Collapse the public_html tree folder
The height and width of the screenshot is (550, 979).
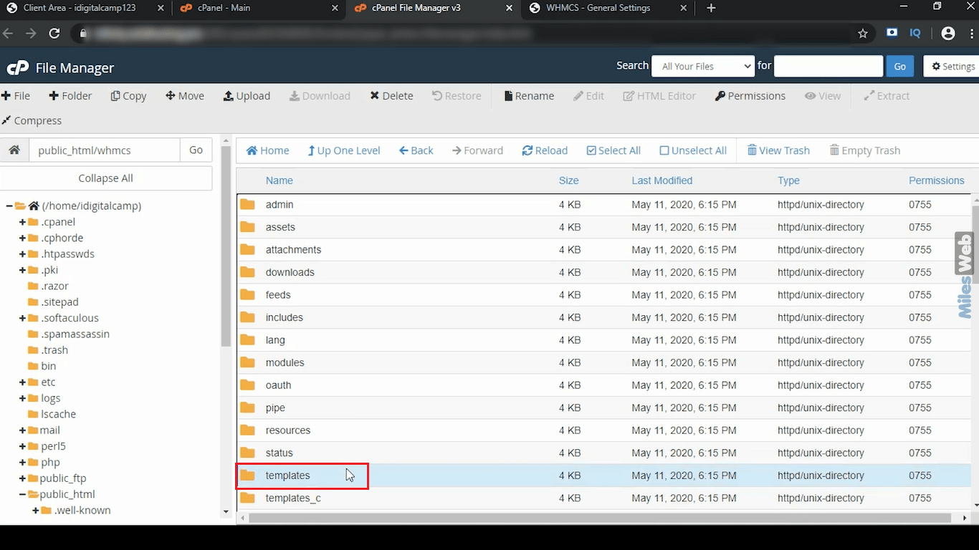pyautogui.click(x=22, y=494)
